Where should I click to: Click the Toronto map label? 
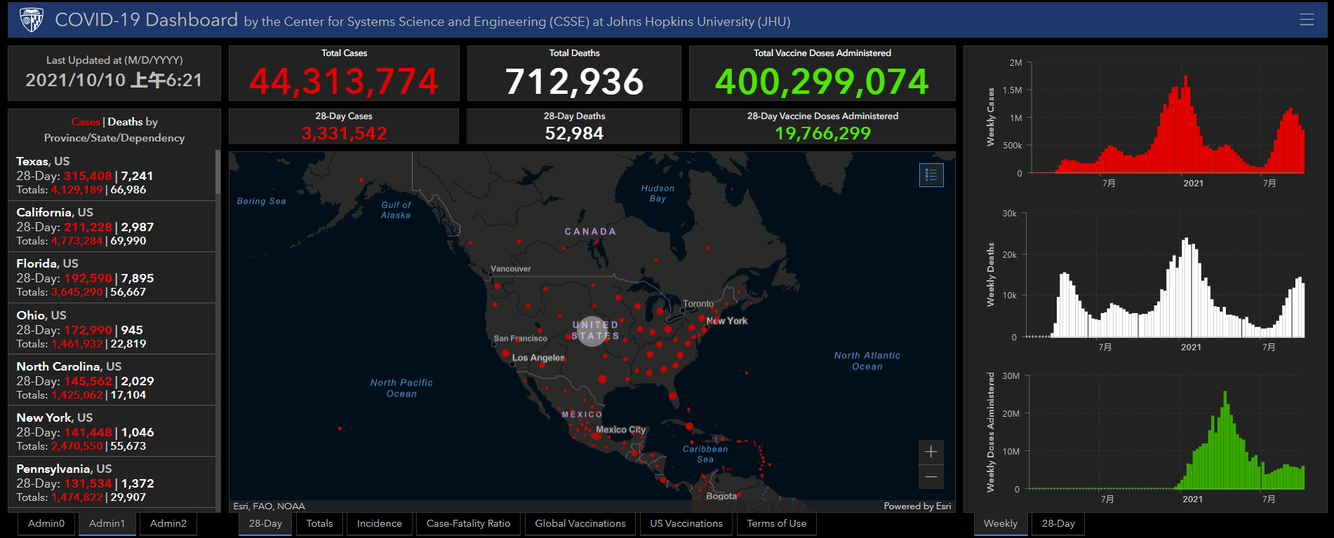698,303
